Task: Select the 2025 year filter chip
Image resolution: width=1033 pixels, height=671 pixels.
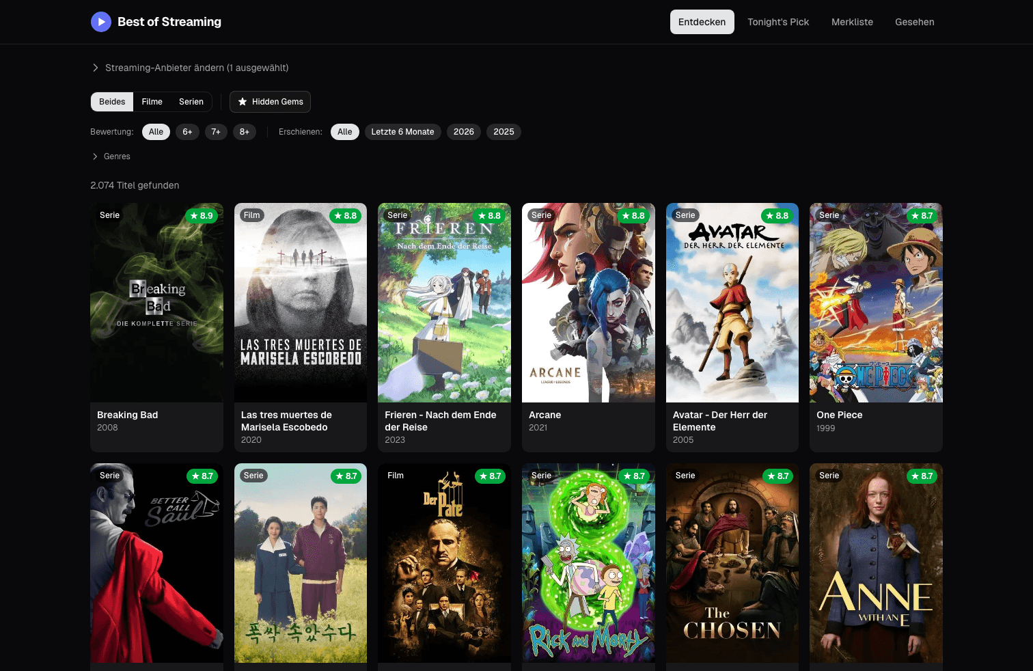Action: click(504, 131)
